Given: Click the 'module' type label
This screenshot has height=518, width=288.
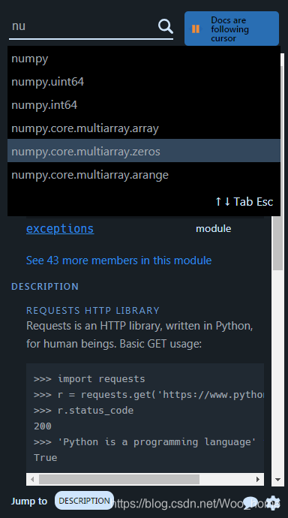Looking at the screenshot, I should point(214,229).
